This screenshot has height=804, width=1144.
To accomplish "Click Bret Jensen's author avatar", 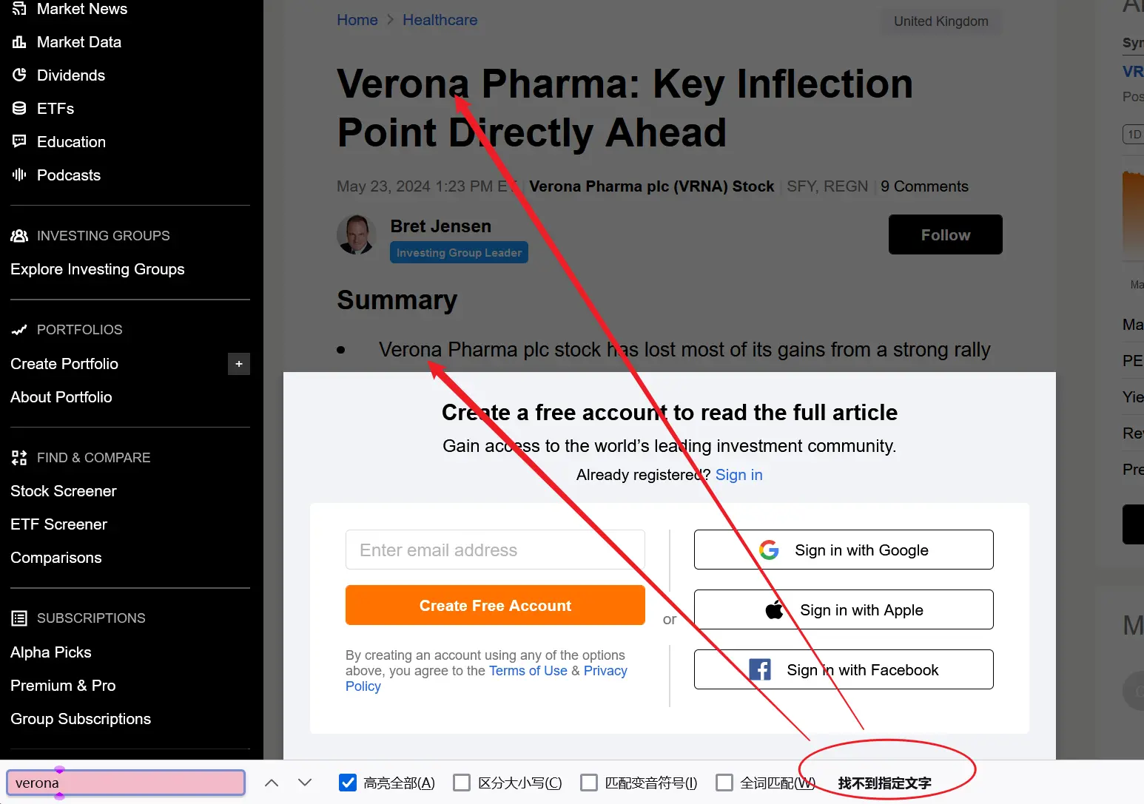I will (x=357, y=234).
